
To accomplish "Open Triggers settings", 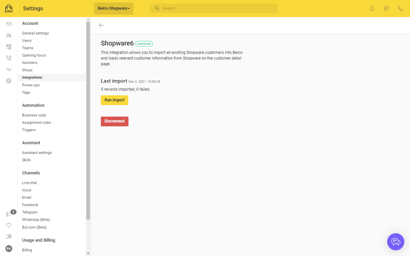I will pyautogui.click(x=29, y=130).
